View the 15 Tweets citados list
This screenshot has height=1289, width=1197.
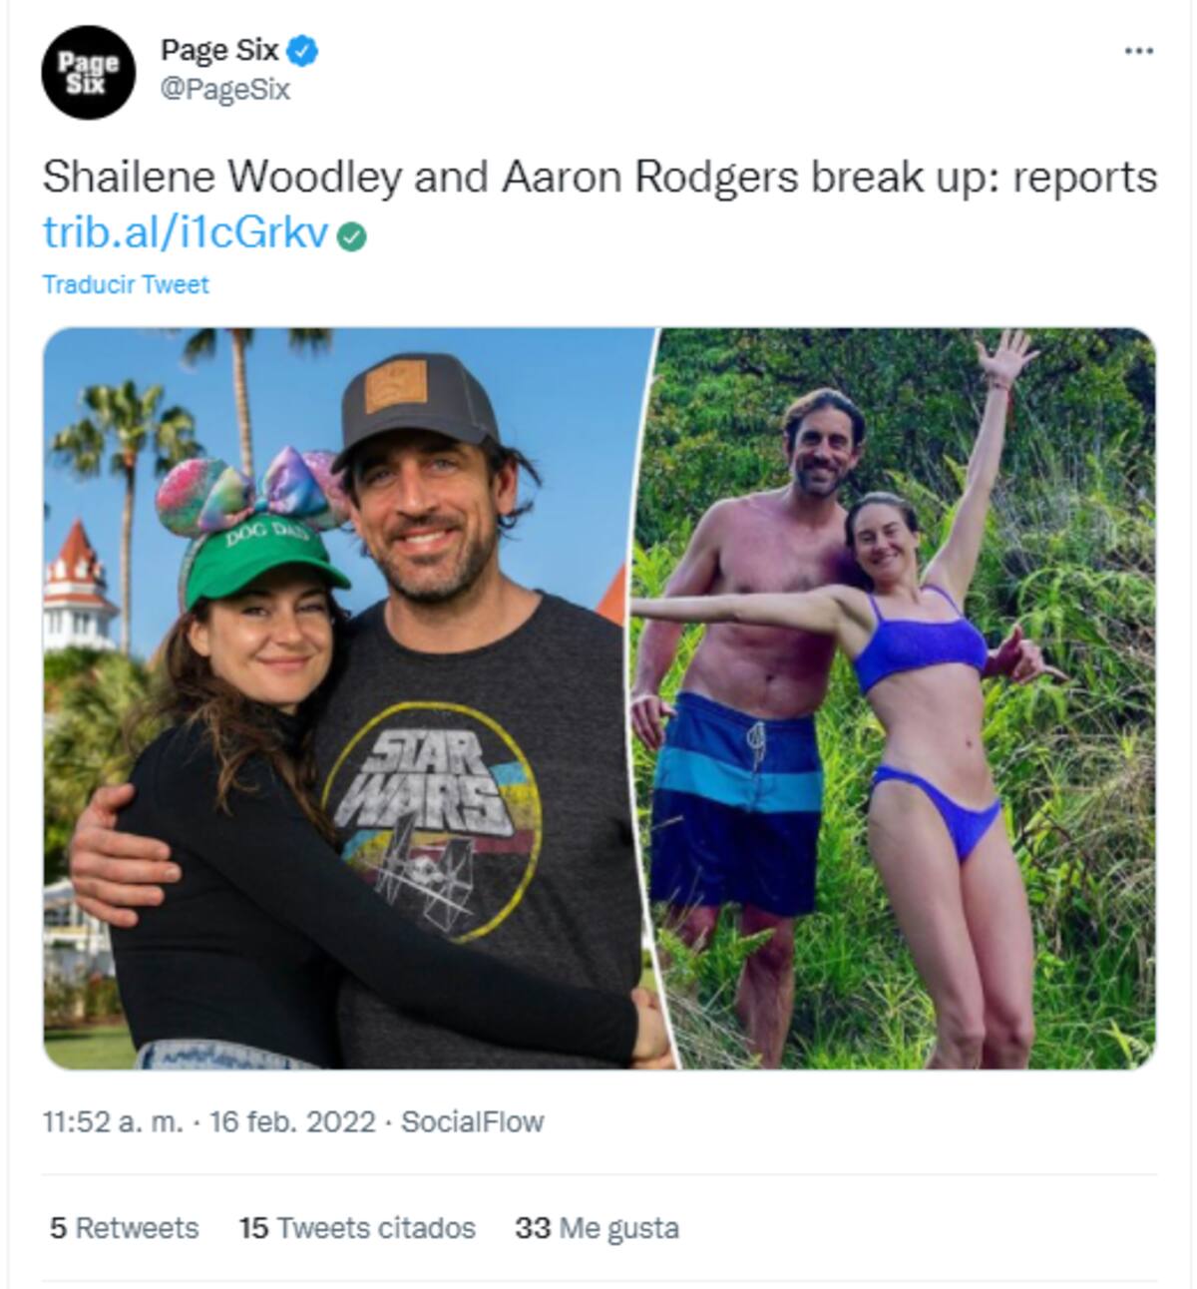[x=357, y=1228]
